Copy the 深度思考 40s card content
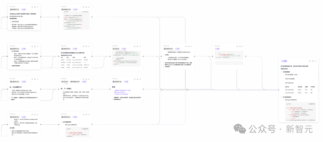Viewport: 323px width, 142px height. tap(35, 79)
